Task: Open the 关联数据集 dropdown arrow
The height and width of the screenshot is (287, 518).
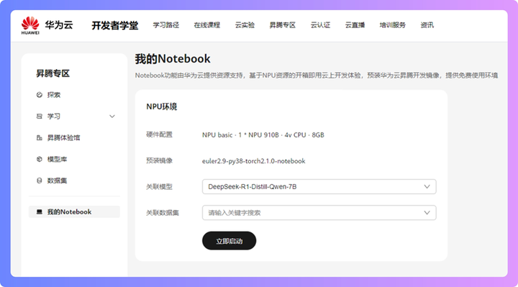Action: pos(427,213)
